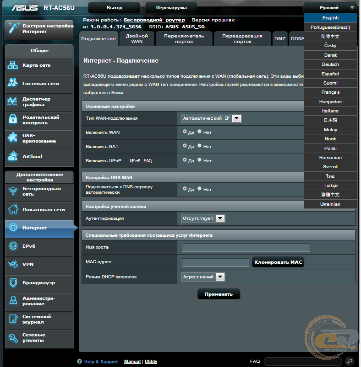Click the FAQ search magnifier icon

350,361
